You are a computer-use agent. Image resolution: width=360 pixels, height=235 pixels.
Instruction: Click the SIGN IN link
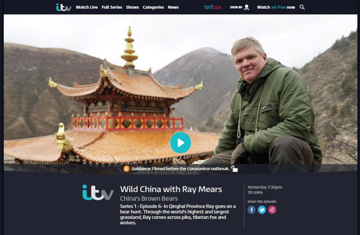236,8
